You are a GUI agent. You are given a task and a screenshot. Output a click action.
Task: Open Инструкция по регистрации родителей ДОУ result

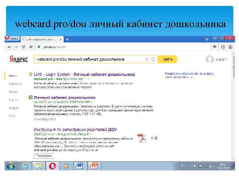coord(75,130)
